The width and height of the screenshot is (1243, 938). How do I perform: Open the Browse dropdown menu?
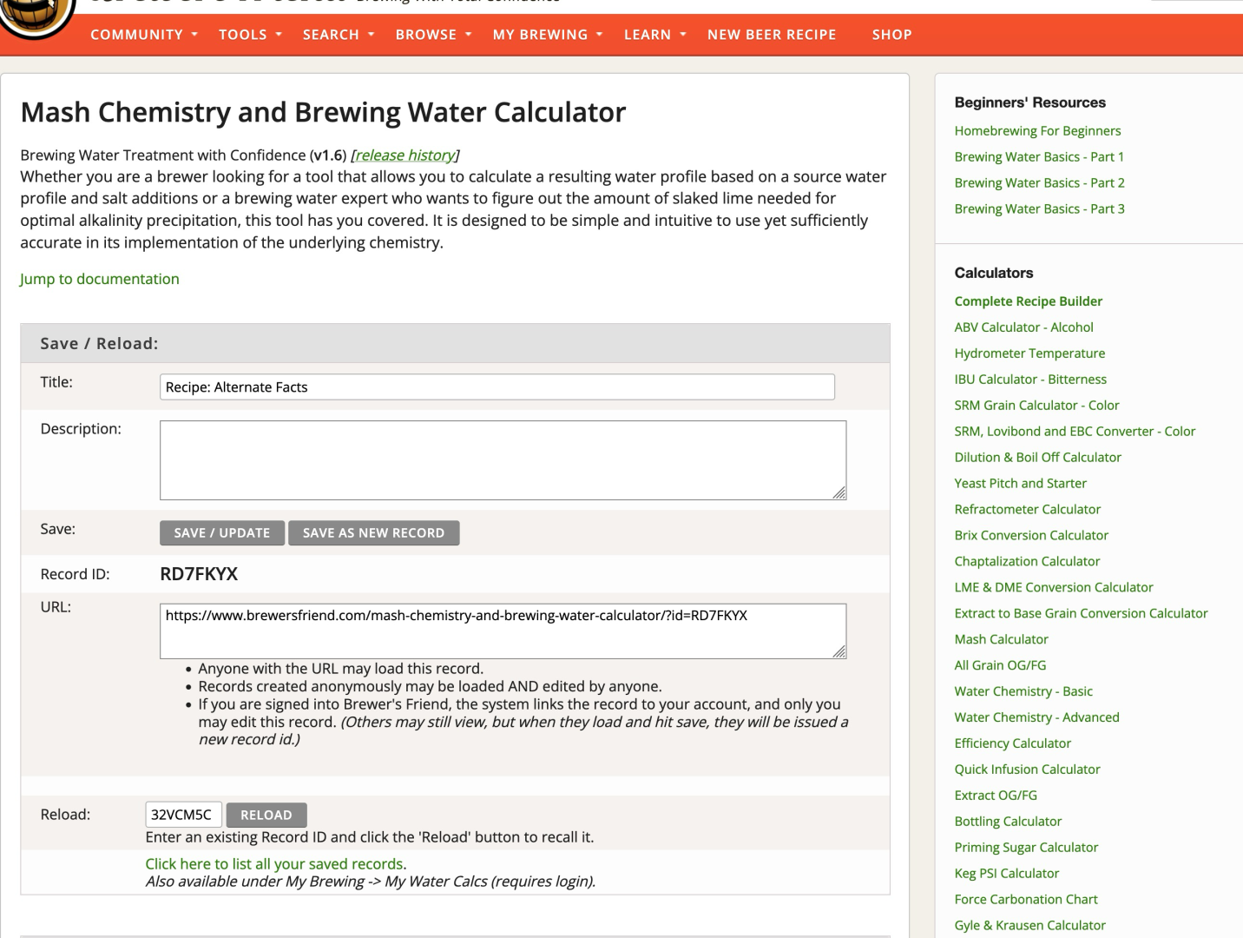[x=433, y=35]
